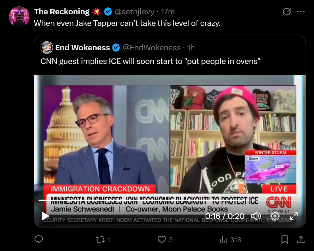The width and height of the screenshot is (314, 251).
Task: Open End Wokeness quoted account name
Action: point(83,48)
